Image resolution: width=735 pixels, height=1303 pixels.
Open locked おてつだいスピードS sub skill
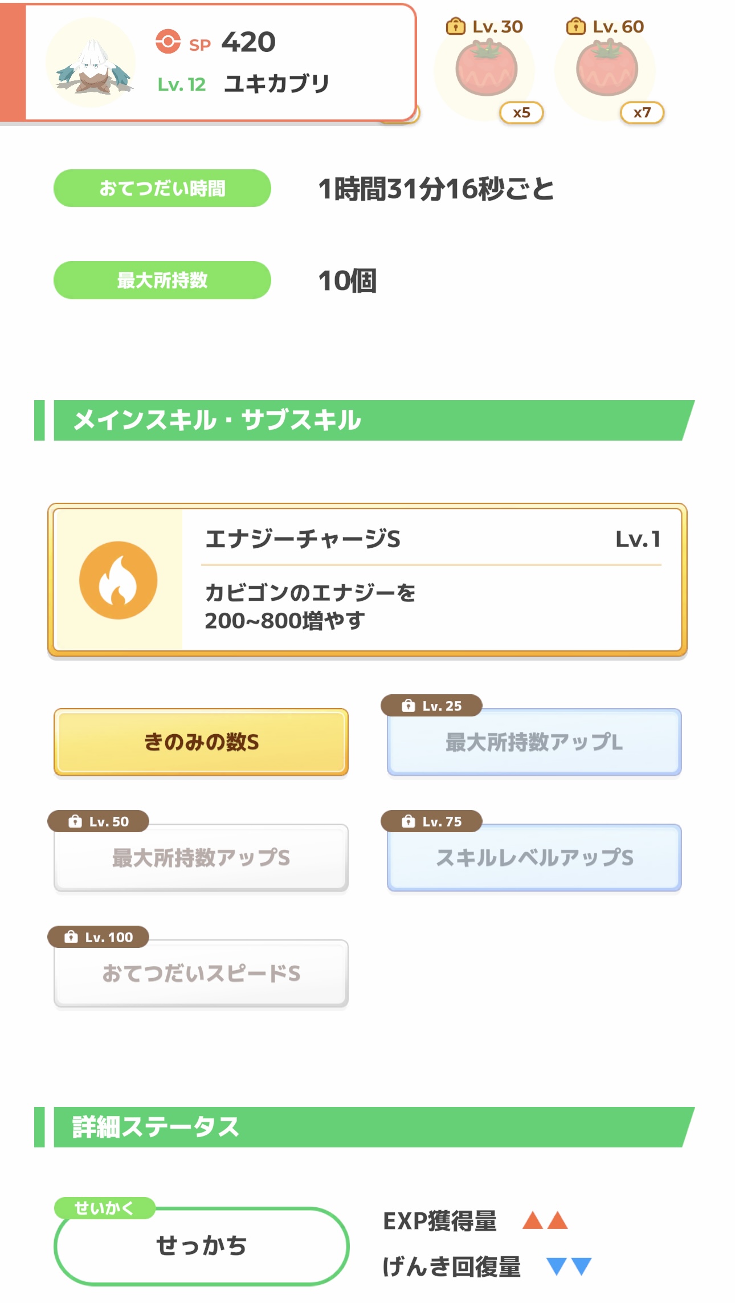click(201, 974)
